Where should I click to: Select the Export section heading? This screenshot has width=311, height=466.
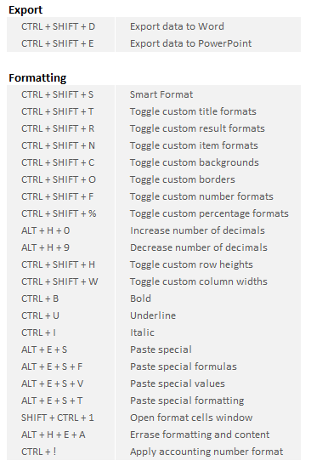click(25, 10)
